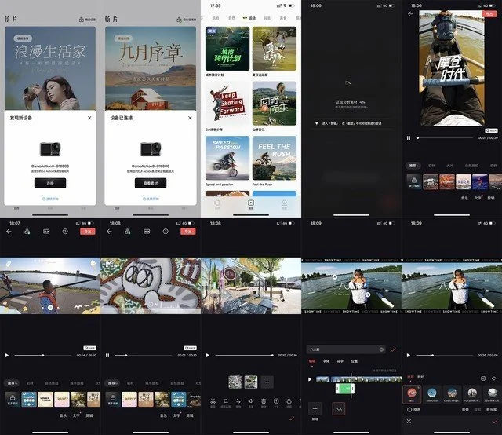Open 音乐库 on the music screen
The image size is (502, 435).
(492, 410)
